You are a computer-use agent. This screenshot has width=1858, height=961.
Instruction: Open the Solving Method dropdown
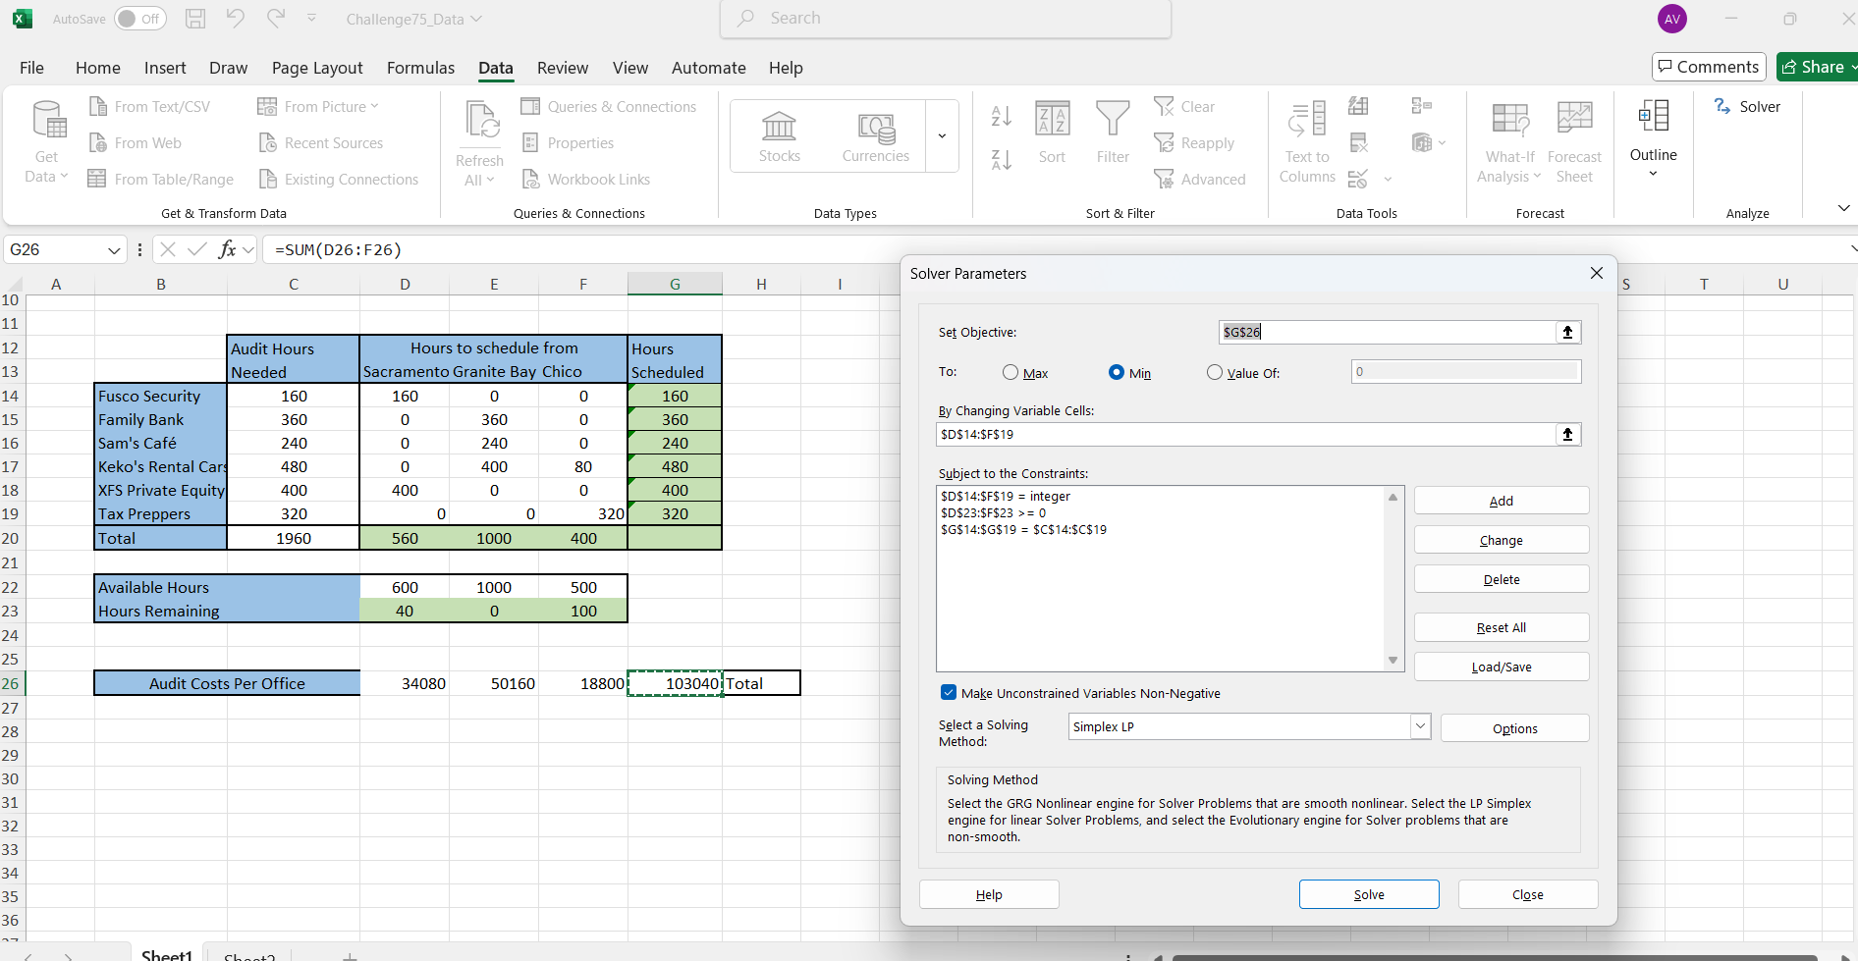(x=1419, y=726)
